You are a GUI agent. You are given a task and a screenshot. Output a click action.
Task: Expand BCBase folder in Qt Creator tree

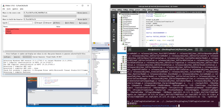click(x=120, y=18)
